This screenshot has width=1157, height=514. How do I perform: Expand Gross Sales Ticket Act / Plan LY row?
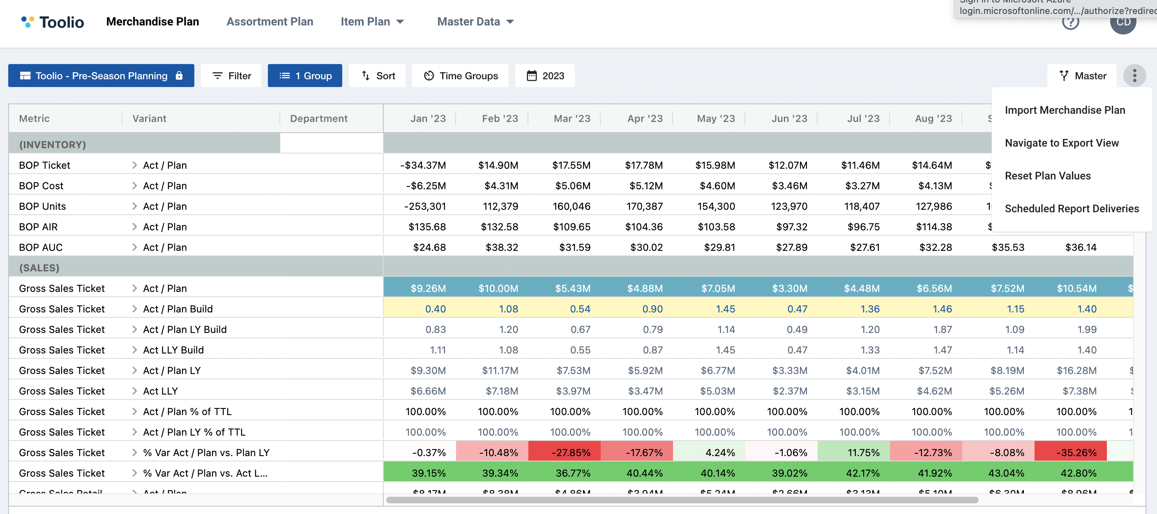[x=134, y=370]
